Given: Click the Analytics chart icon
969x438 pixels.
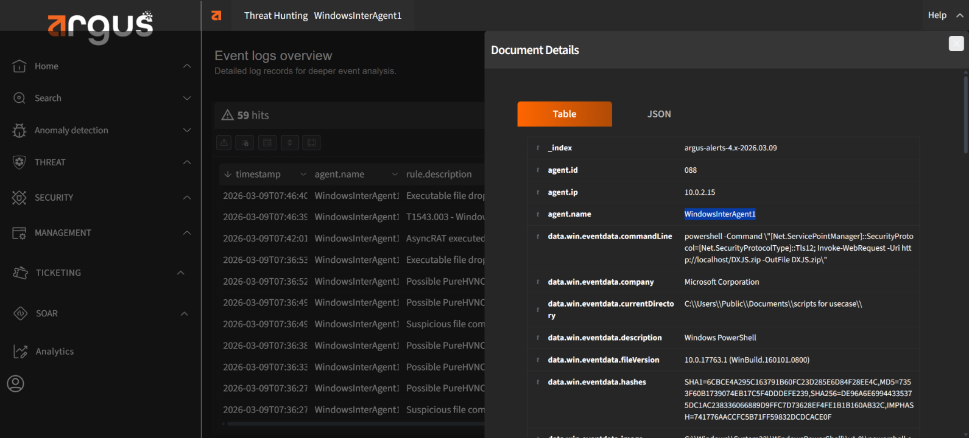Looking at the screenshot, I should click(x=20, y=352).
